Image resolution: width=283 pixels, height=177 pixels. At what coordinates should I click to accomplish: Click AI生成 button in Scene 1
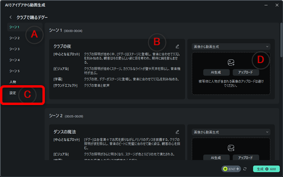pos(216,72)
